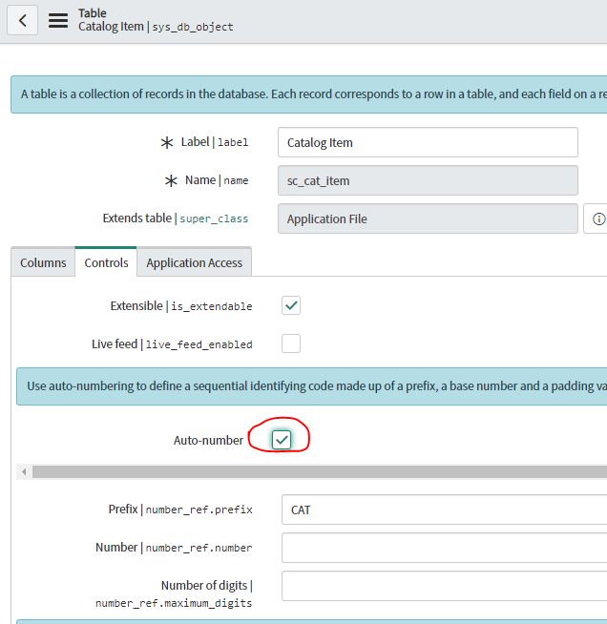607x624 pixels.
Task: Click the gray horizontal scrollbar track
Action: tap(320, 472)
